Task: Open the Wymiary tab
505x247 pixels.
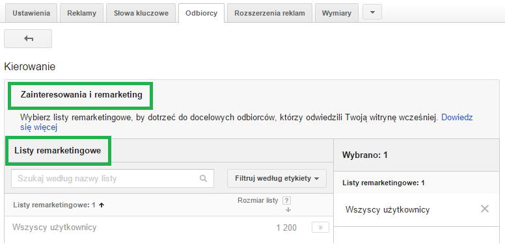Action: point(336,13)
